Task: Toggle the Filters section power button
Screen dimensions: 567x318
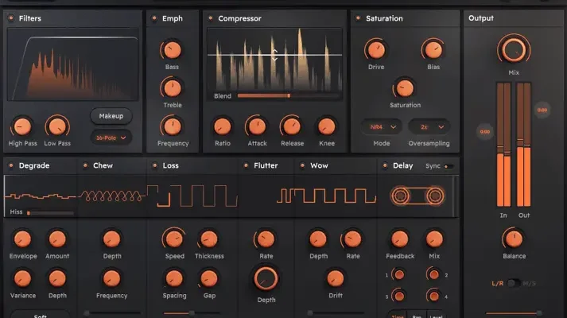Action: [x=12, y=18]
